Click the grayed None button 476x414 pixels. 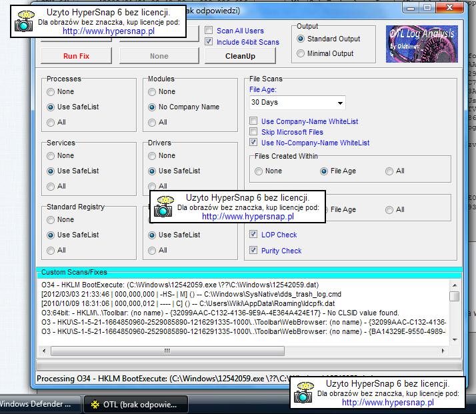[x=159, y=56]
